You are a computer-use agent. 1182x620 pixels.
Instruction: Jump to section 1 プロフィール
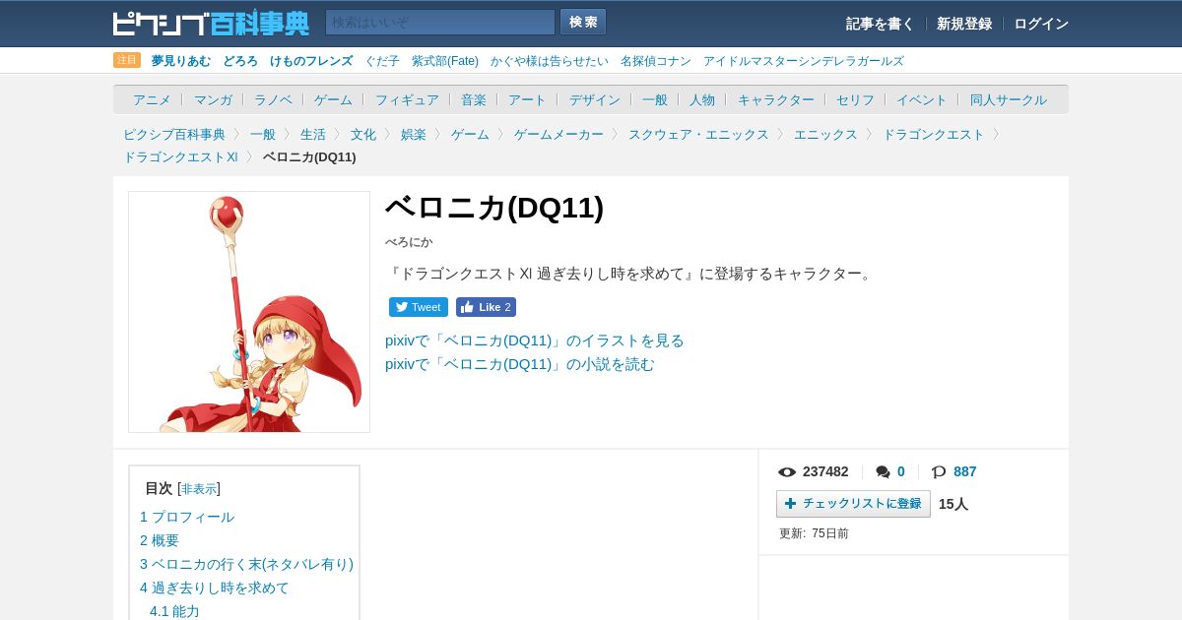coord(187,517)
